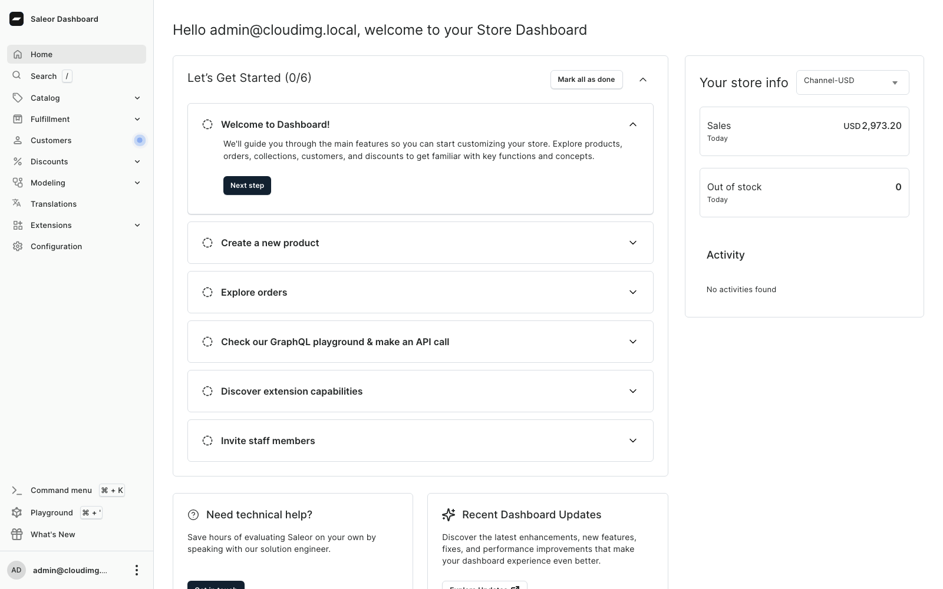The height and width of the screenshot is (589, 943).
Task: Click the GraphQL playground step status circle
Action: coord(207,342)
